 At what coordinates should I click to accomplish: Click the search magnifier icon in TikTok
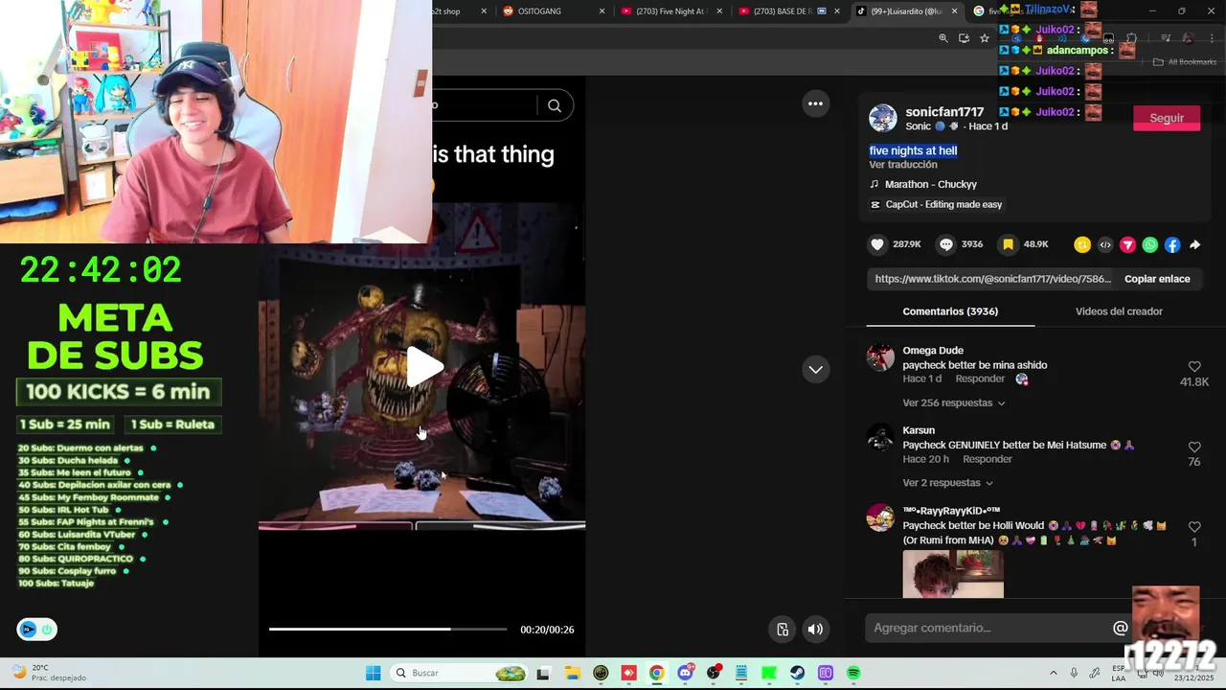(x=555, y=105)
